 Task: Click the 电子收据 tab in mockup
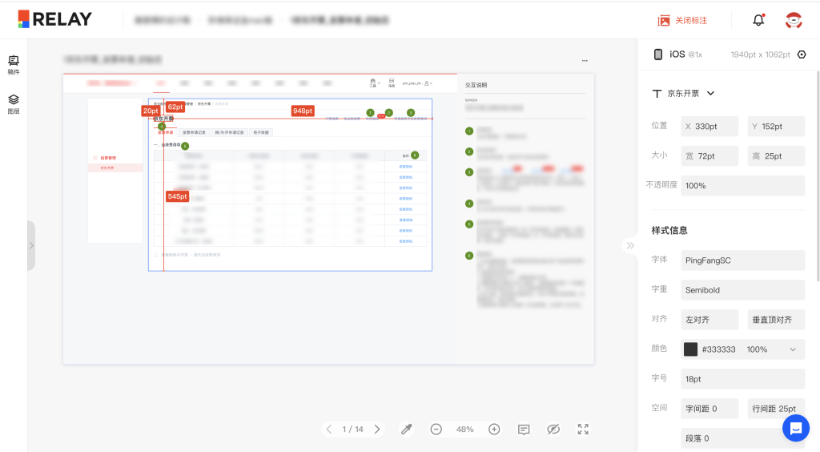[x=261, y=132]
